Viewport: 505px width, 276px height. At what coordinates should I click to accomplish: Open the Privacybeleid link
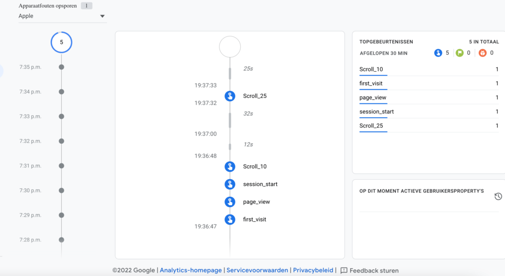(x=313, y=270)
